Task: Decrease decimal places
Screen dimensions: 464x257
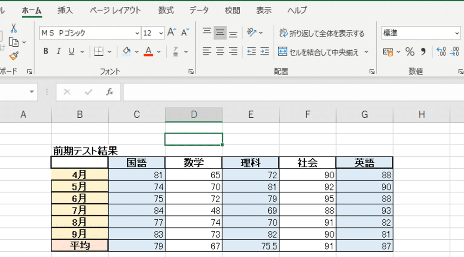Action: point(454,52)
